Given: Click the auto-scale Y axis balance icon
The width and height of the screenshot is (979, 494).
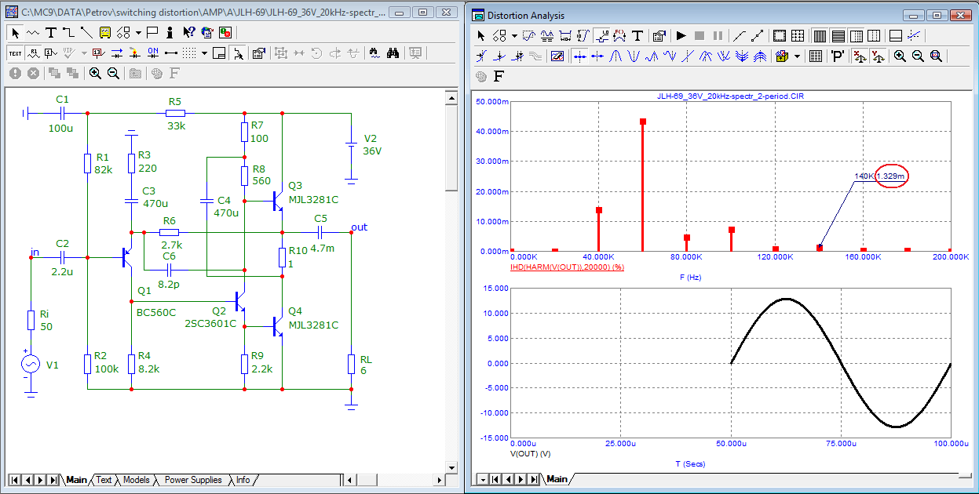Looking at the screenshot, I should 879,56.
